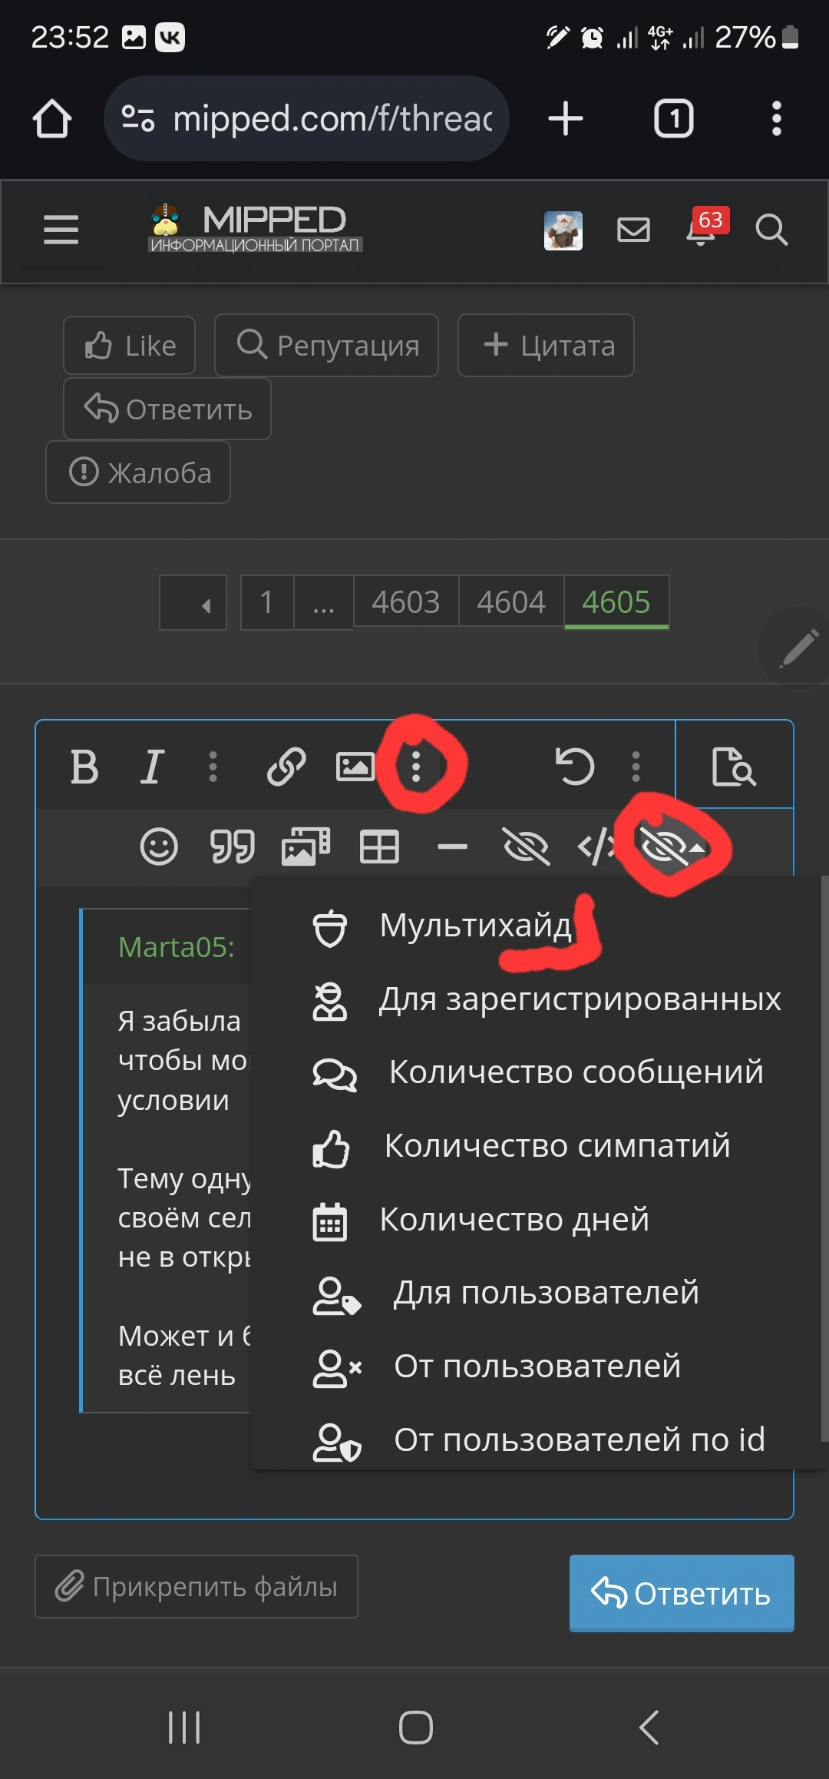Open the user avatar profile menu
This screenshot has height=1779, width=829.
coord(563,230)
